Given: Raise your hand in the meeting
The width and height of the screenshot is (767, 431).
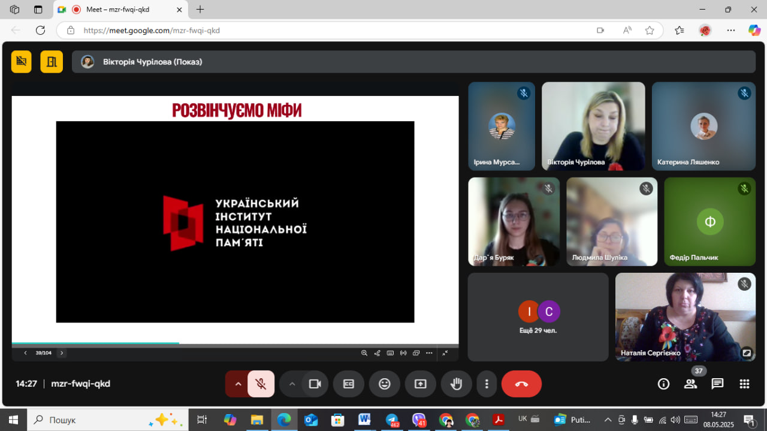Looking at the screenshot, I should coord(457,384).
